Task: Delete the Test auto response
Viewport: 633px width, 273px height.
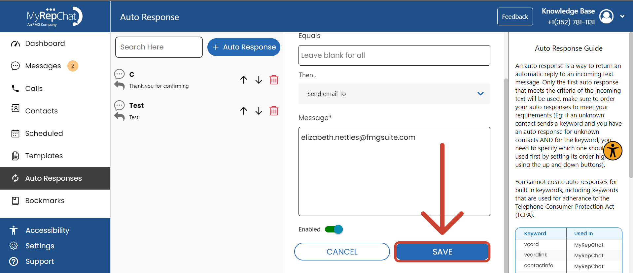Action: click(x=274, y=111)
